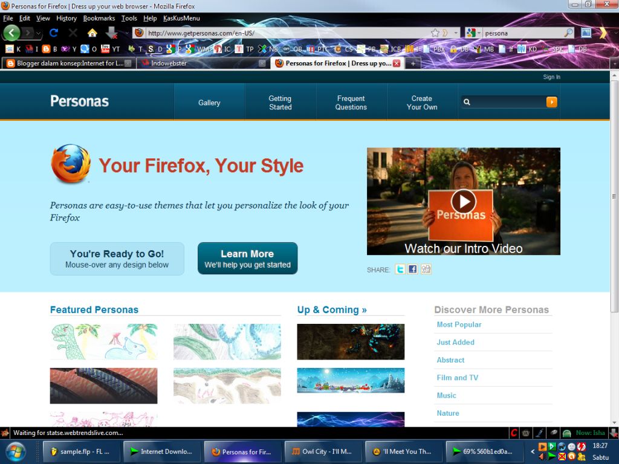Click the Forward navigation arrow

[x=27, y=33]
